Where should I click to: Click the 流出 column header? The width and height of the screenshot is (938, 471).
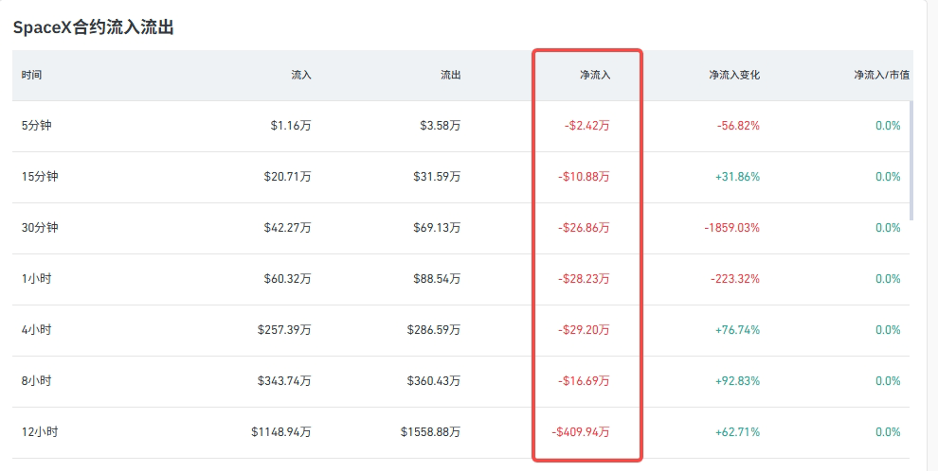click(450, 75)
